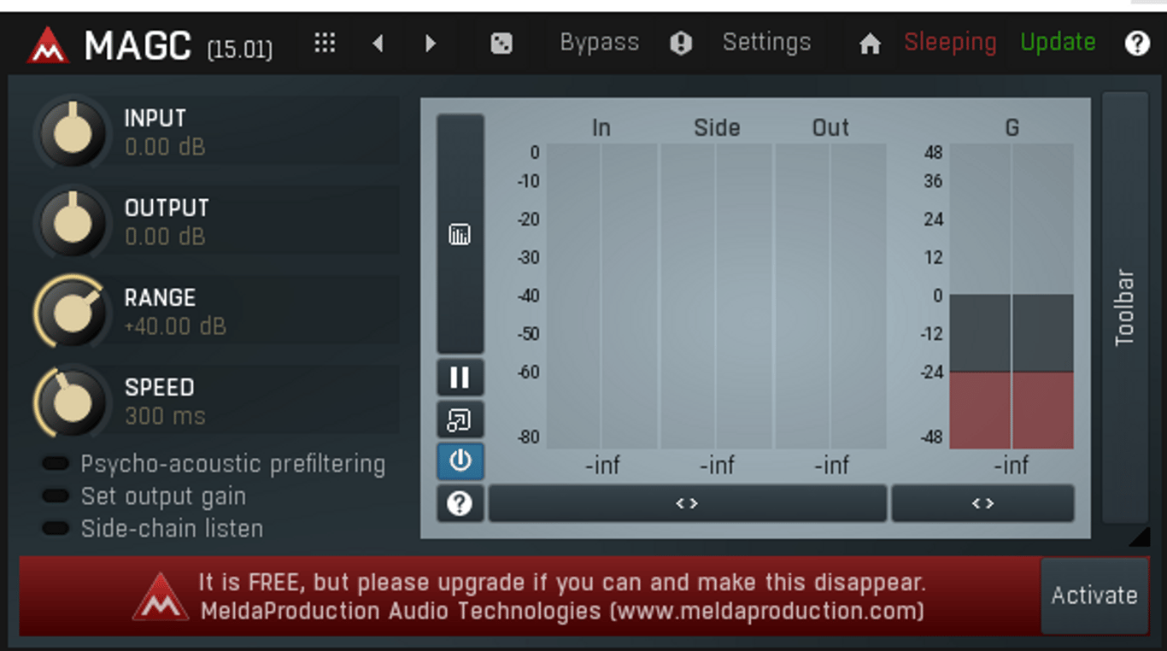Expand the vertical Toolbar panel
This screenshot has height=651, width=1167.
pyautogui.click(x=1125, y=308)
